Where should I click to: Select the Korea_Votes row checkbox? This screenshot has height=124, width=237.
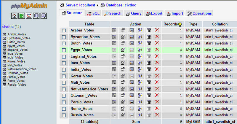pos(64,76)
